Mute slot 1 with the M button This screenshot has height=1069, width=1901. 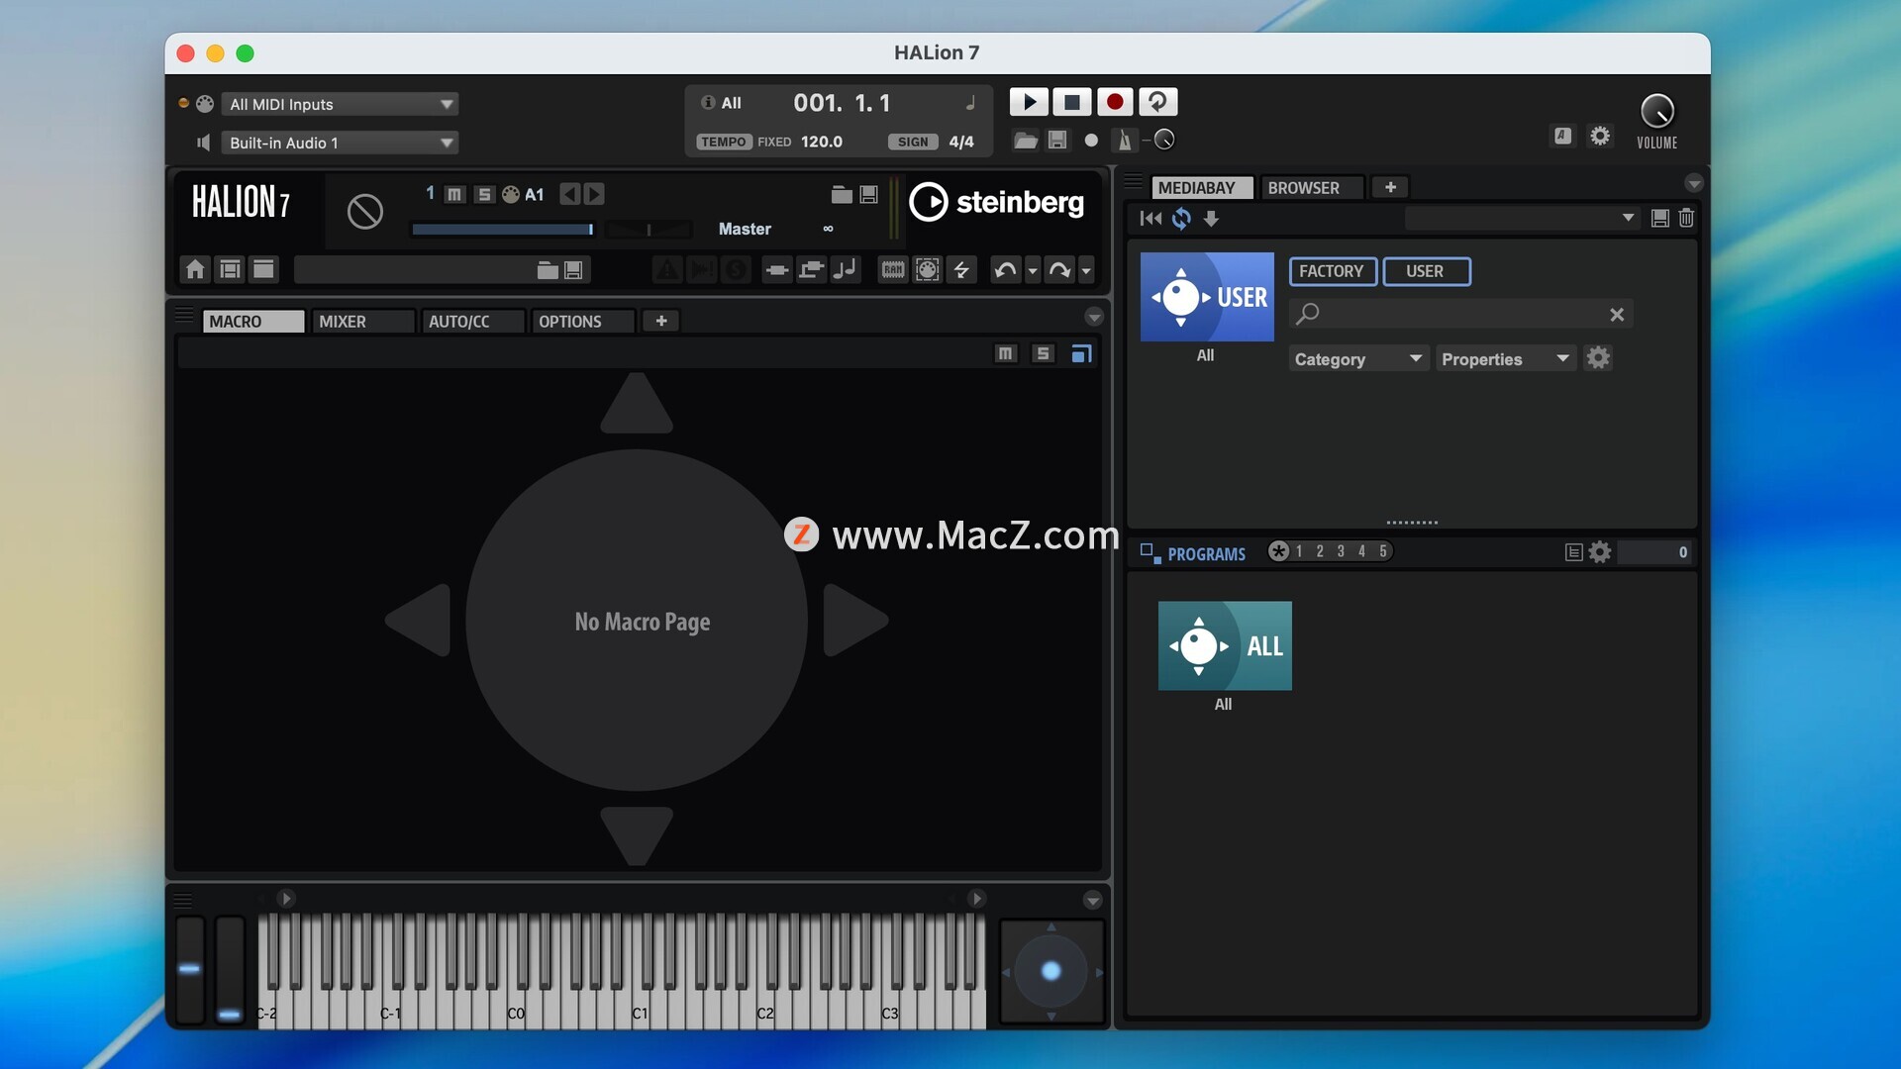454,194
